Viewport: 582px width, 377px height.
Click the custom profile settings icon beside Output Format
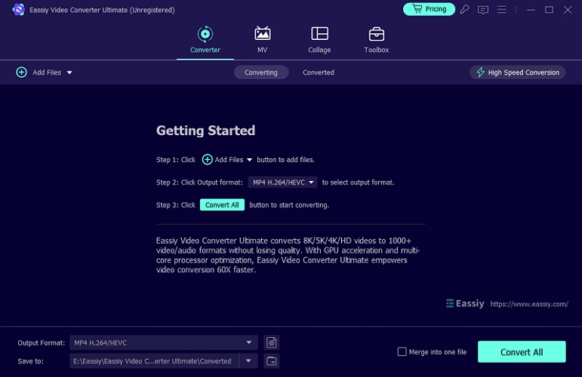pos(271,343)
